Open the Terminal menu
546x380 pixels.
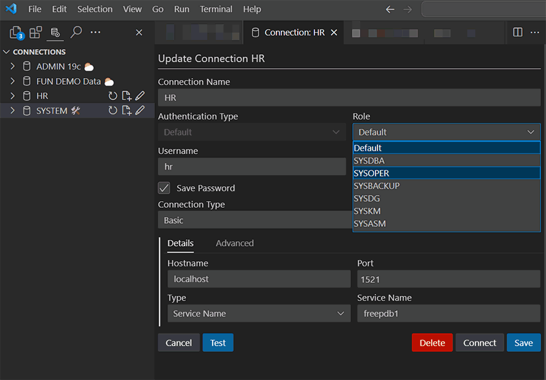coord(216,9)
